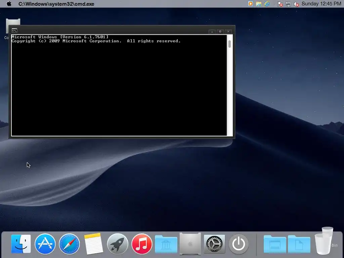Click the media player tray icon
Screen dimensions: 344x258
(250, 4)
